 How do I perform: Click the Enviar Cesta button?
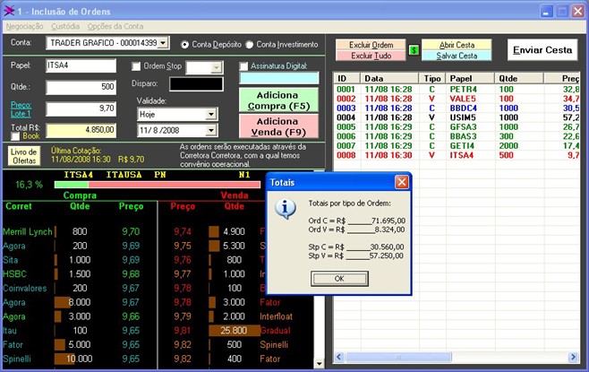point(542,49)
